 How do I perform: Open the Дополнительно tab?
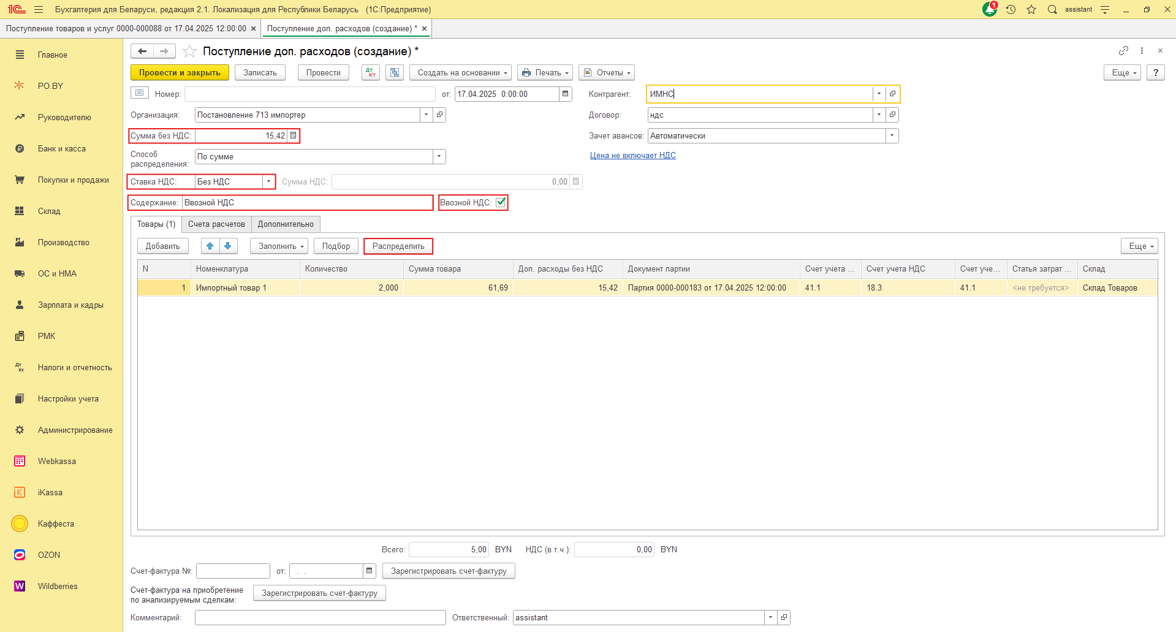click(286, 224)
